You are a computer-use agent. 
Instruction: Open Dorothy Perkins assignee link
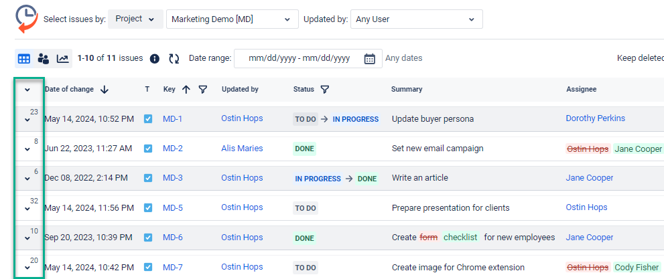point(595,118)
